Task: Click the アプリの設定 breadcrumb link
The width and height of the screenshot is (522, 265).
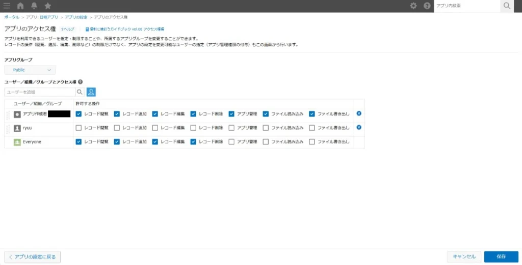Action: pos(76,17)
